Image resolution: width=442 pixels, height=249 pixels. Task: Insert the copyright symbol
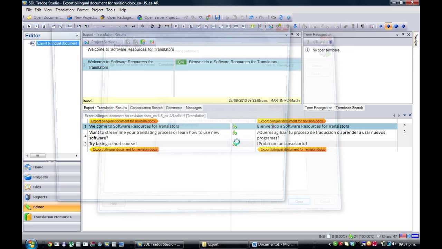coord(152,26)
